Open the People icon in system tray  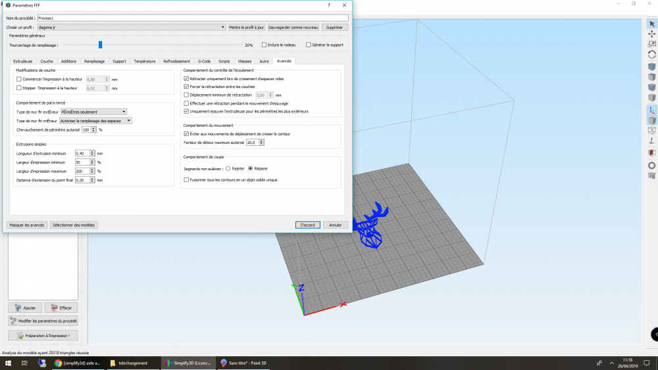click(x=599, y=363)
